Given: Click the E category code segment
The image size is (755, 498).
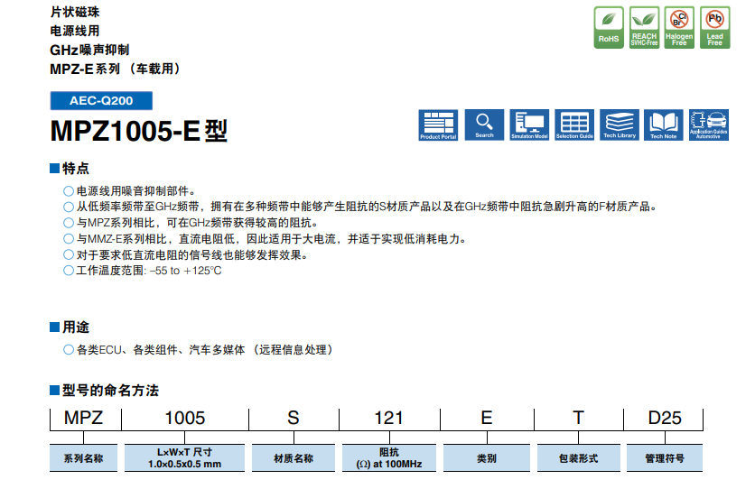Looking at the screenshot, I should [487, 418].
